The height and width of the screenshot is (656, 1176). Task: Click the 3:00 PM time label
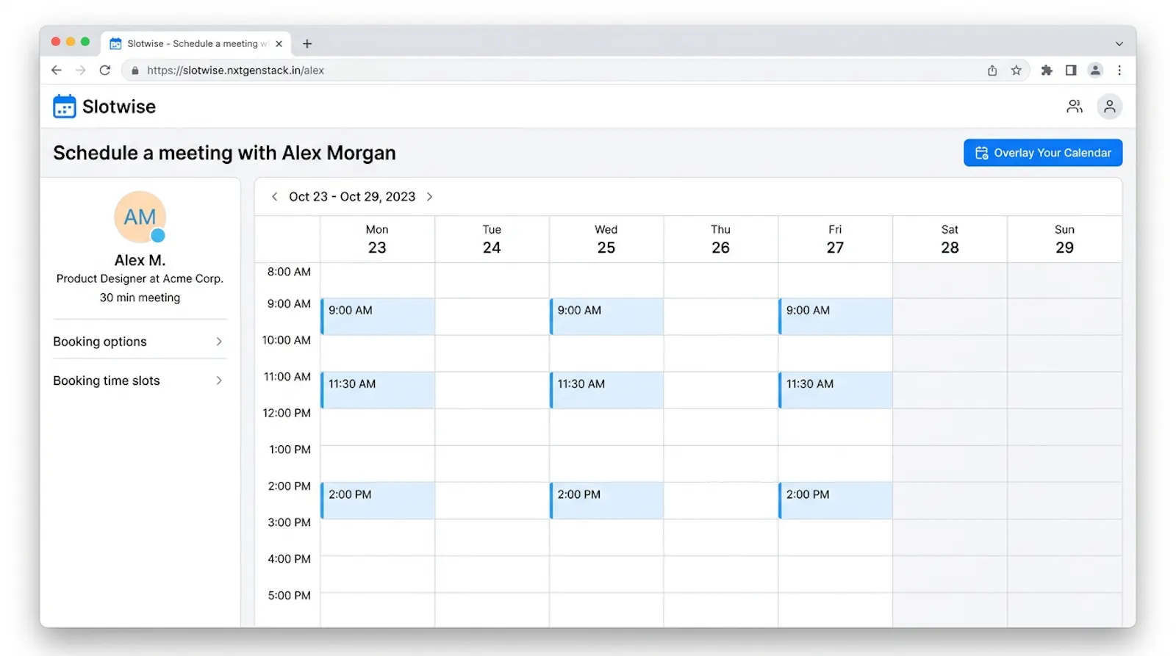pos(289,522)
